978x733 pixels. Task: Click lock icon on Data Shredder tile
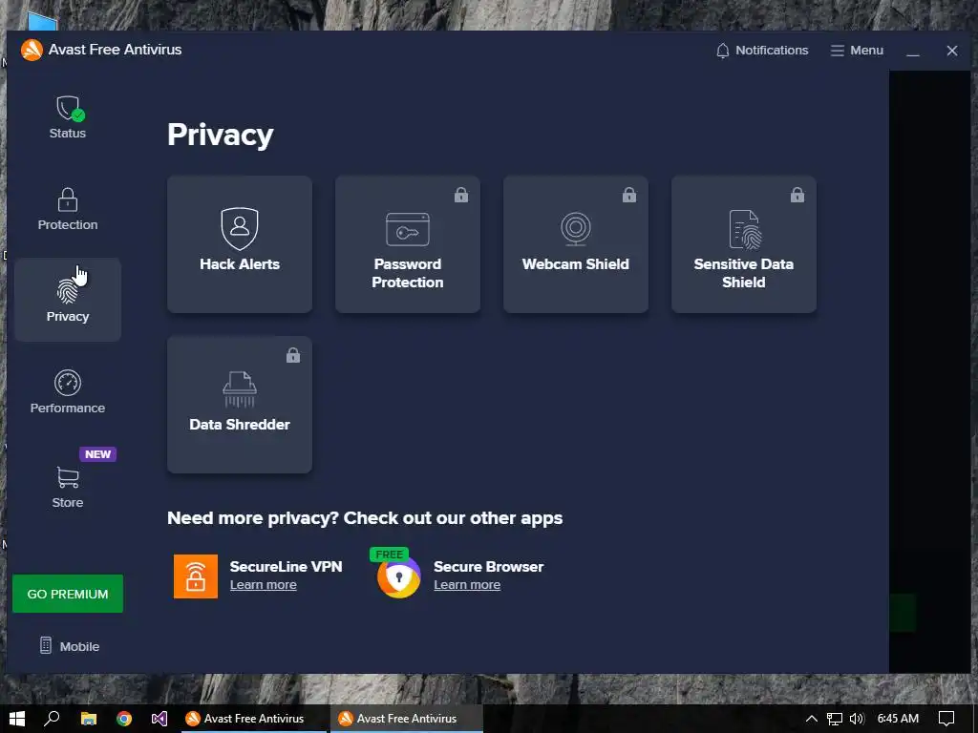293,355
